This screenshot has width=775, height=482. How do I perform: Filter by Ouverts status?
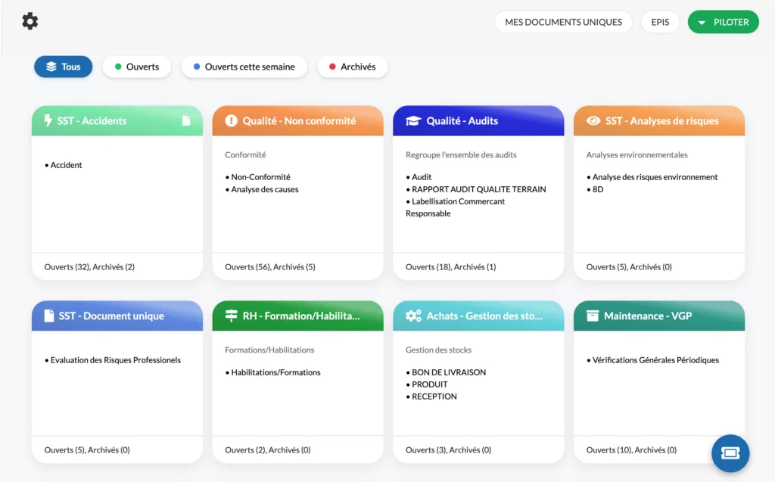pos(137,67)
